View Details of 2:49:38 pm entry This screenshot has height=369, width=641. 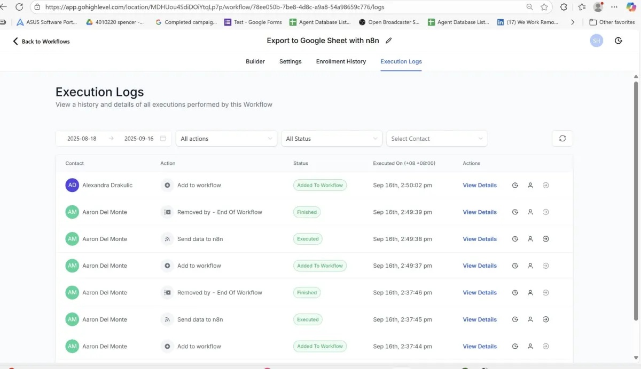tap(480, 239)
